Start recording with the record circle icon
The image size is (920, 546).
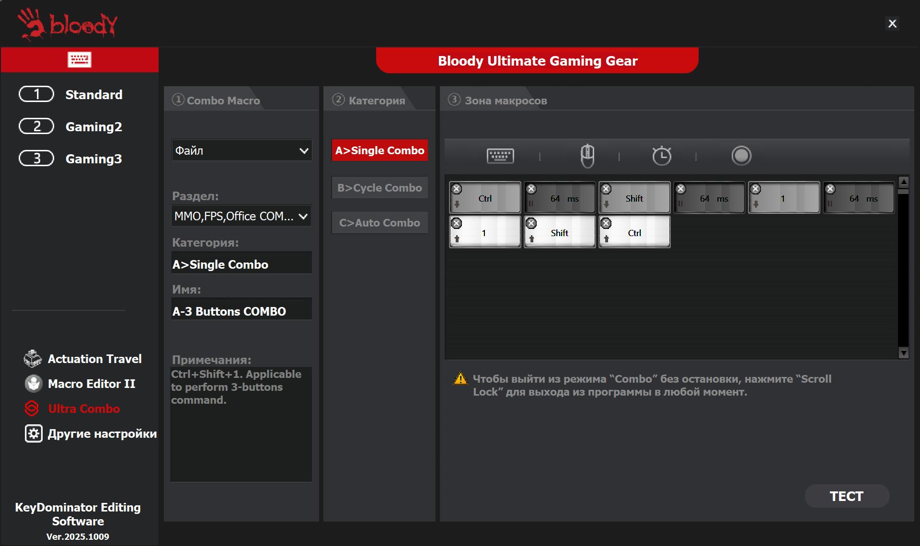click(x=741, y=156)
